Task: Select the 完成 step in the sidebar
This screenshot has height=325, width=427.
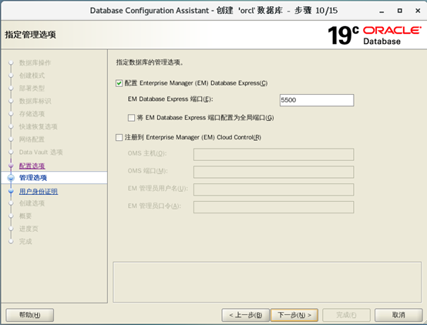Action: 25,242
